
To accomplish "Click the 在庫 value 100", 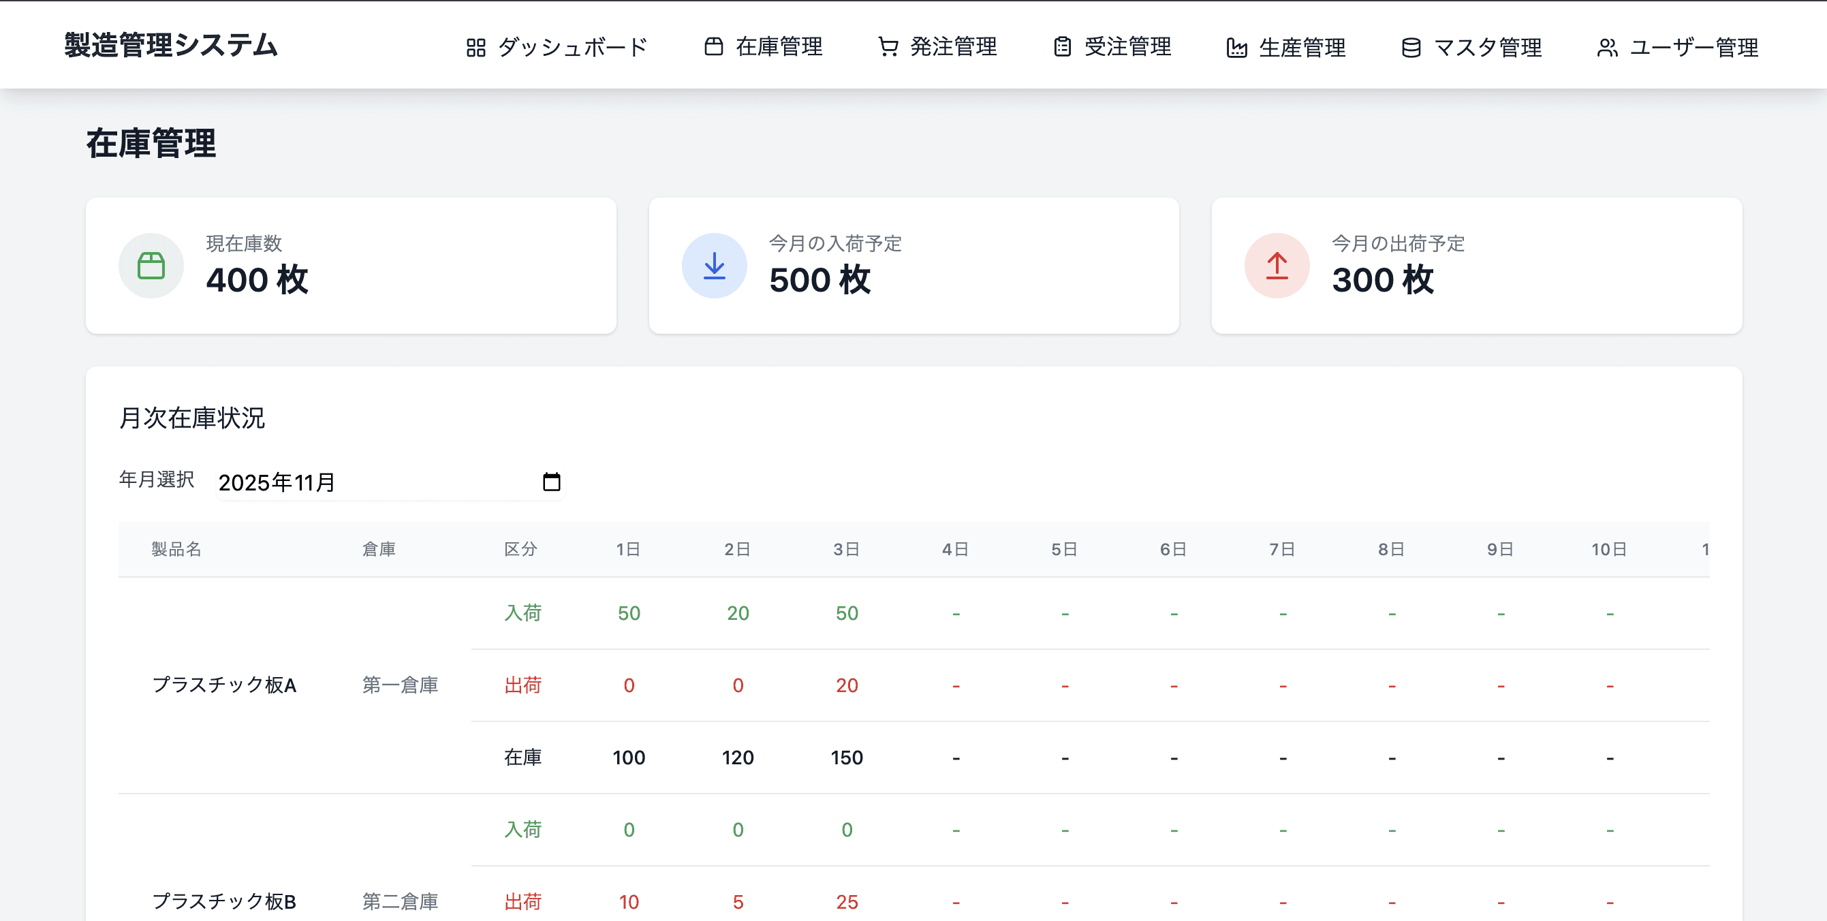I will pyautogui.click(x=628, y=758).
